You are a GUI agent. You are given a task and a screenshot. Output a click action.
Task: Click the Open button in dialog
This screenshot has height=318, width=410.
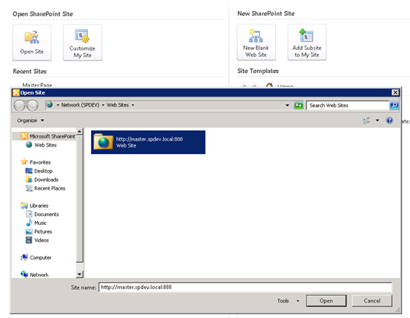point(327,301)
